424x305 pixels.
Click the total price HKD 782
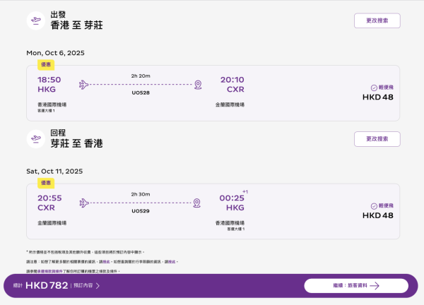point(47,285)
